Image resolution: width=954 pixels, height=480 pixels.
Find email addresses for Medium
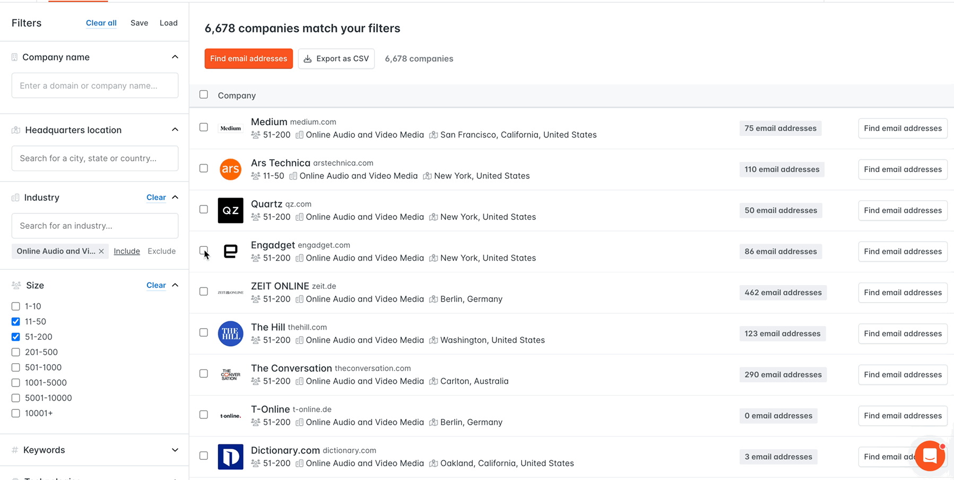pos(903,128)
